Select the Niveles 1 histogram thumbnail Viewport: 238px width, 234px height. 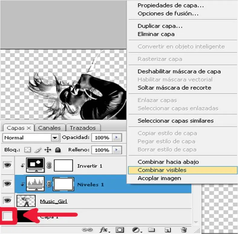(x=35, y=184)
